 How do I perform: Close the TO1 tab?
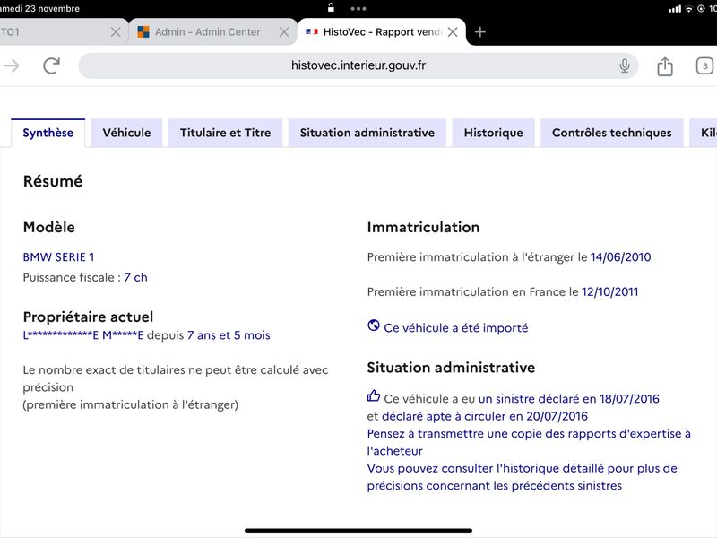coord(116,32)
